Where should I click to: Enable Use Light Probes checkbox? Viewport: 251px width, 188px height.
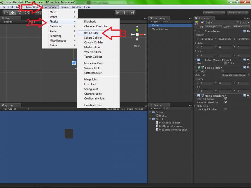(x=225, y=109)
